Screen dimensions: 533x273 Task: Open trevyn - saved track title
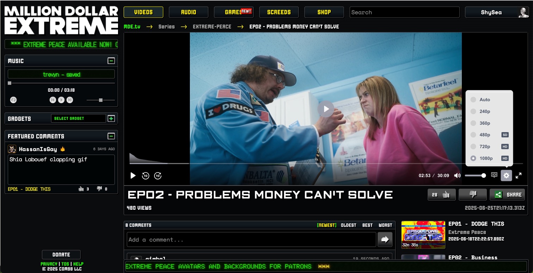tap(61, 74)
